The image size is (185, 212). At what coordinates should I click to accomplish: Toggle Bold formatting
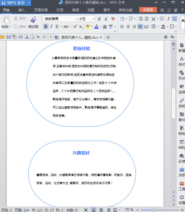coord(46,27)
